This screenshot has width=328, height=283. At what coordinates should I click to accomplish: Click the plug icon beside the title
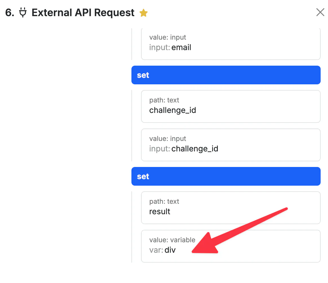(23, 13)
